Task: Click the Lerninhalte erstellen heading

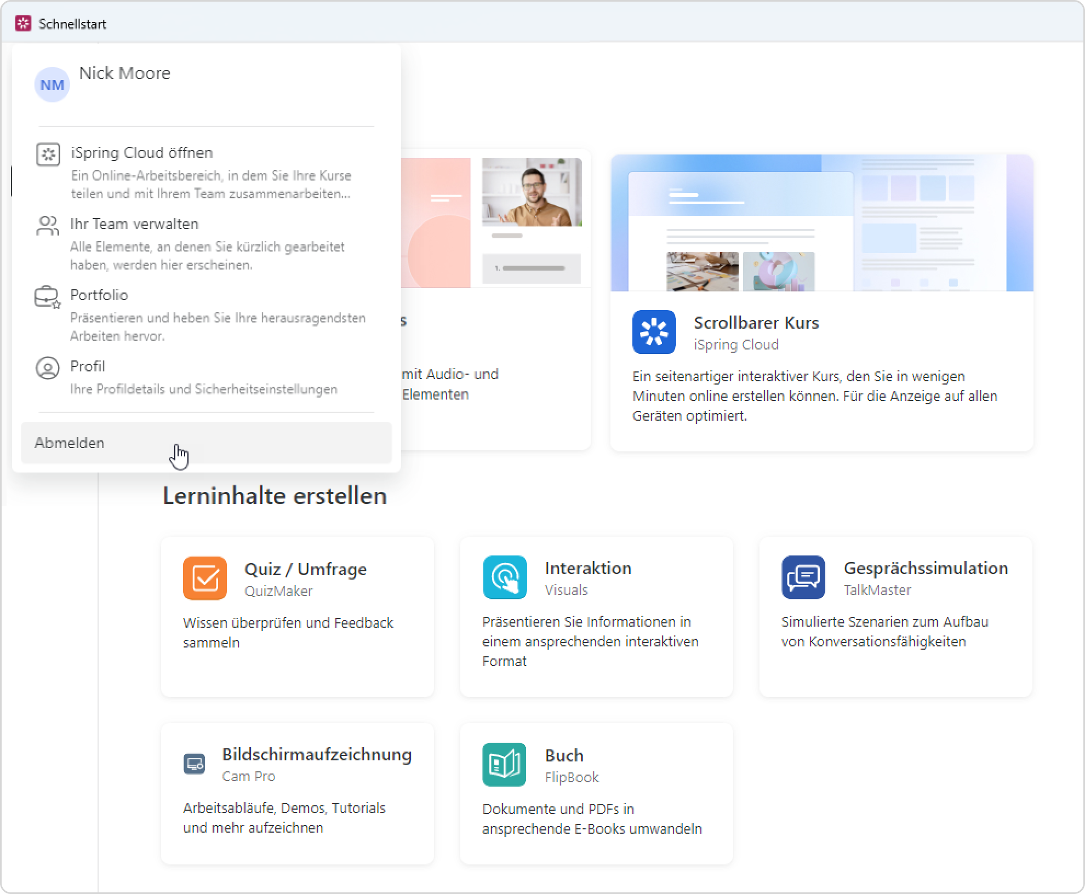Action: tap(275, 496)
